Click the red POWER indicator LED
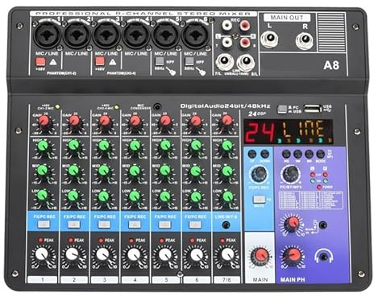This screenshot has height=297, width=374. point(319,187)
